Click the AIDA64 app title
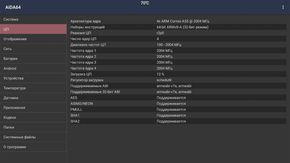The image size is (290, 163). [x=13, y=7]
